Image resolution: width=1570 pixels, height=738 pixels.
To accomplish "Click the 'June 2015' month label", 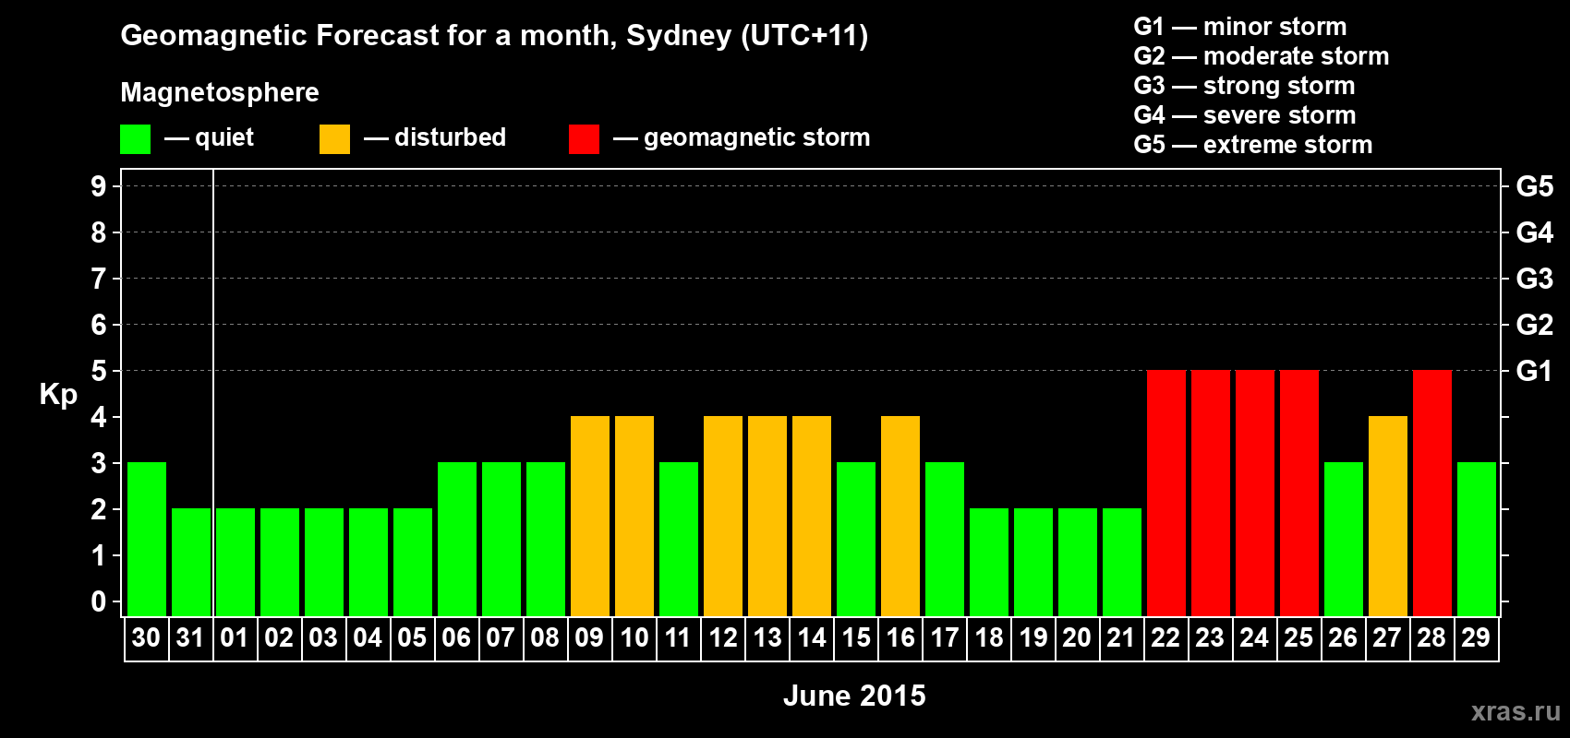I will 854,696.
